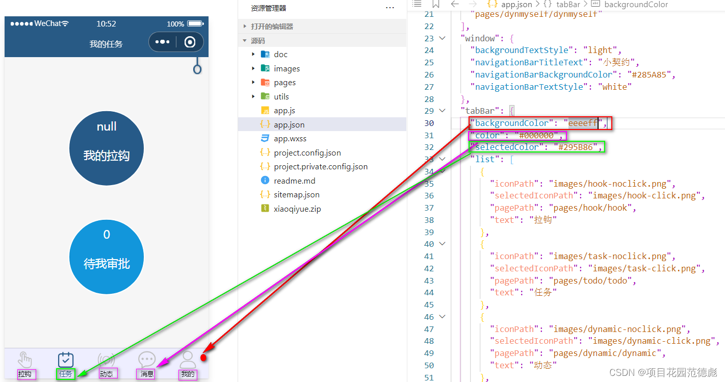Click the "white" navigationBarTextStyle value
Image resolution: width=725 pixels, height=382 pixels.
click(615, 87)
